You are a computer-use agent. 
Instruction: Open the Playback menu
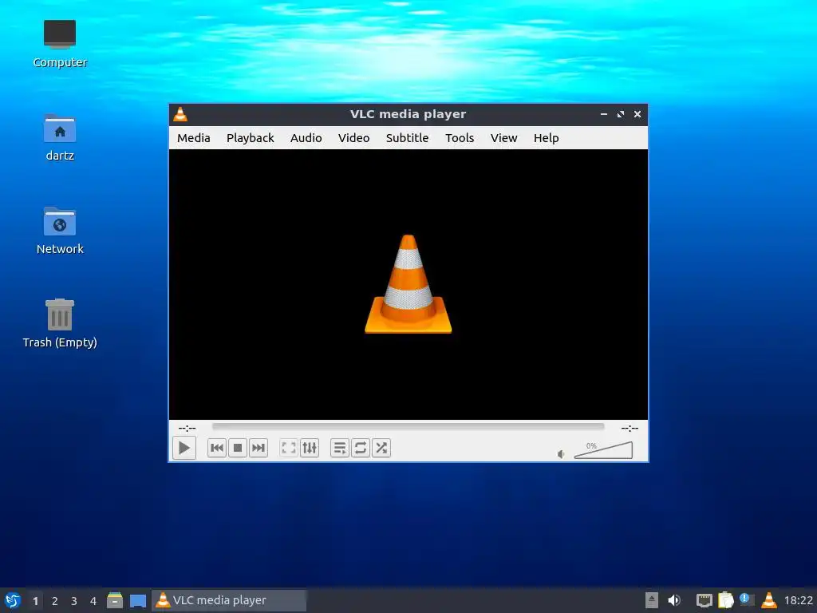pyautogui.click(x=250, y=138)
